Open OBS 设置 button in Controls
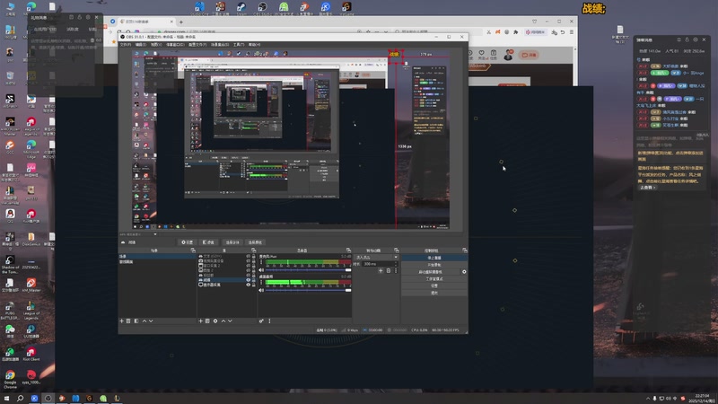This screenshot has width=718, height=404. (x=434, y=285)
